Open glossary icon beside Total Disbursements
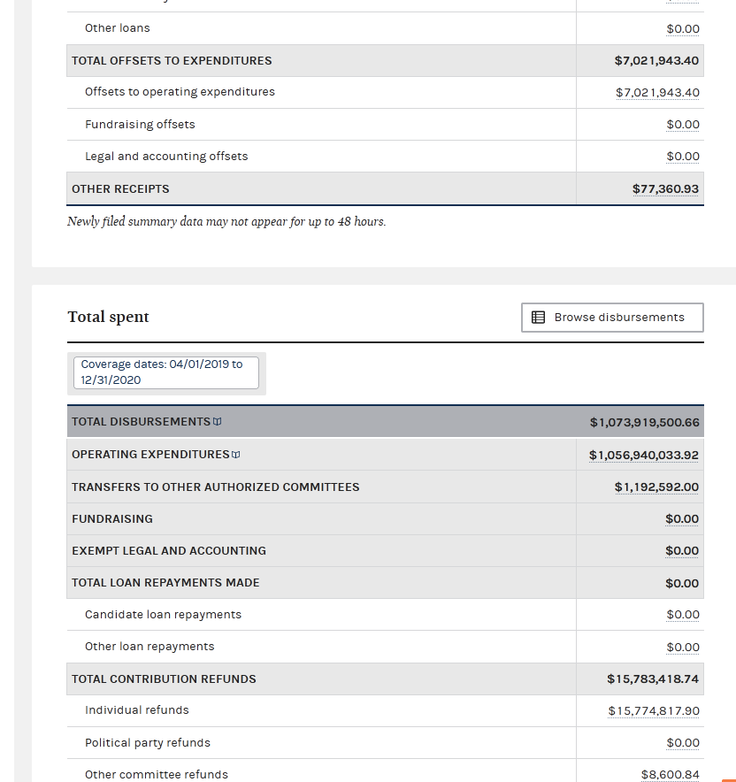Image resolution: width=736 pixels, height=782 pixels. (218, 422)
